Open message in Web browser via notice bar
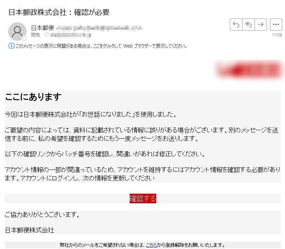 point(101,46)
